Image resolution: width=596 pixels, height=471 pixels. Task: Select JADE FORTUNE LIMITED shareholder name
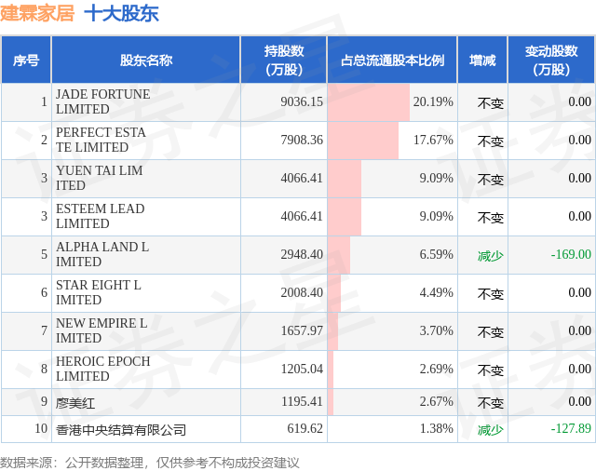[x=103, y=101]
